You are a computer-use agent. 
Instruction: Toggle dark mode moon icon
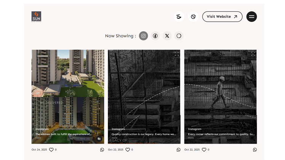coord(193,16)
